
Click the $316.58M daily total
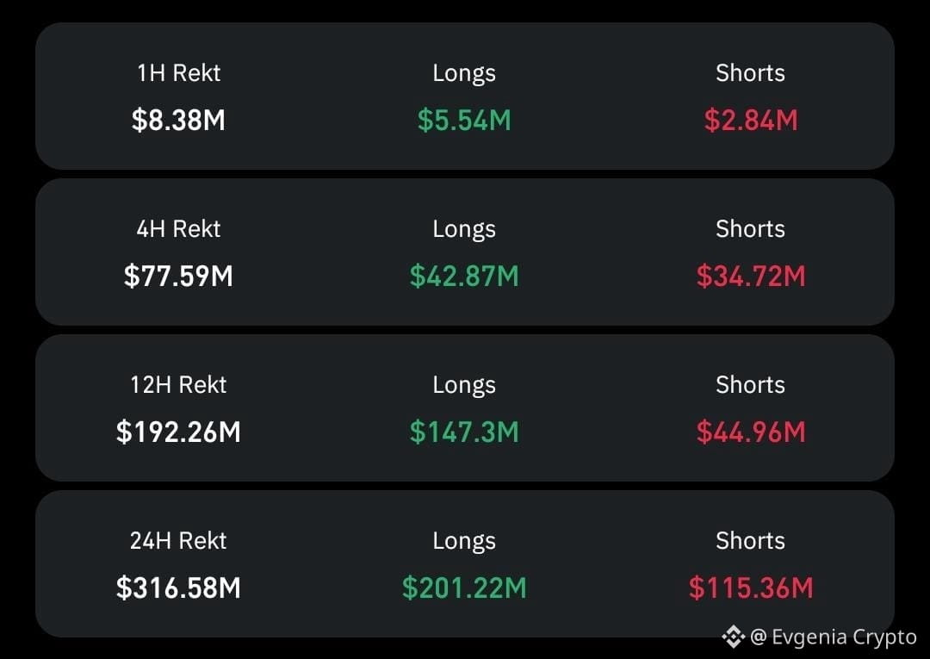[x=178, y=588]
